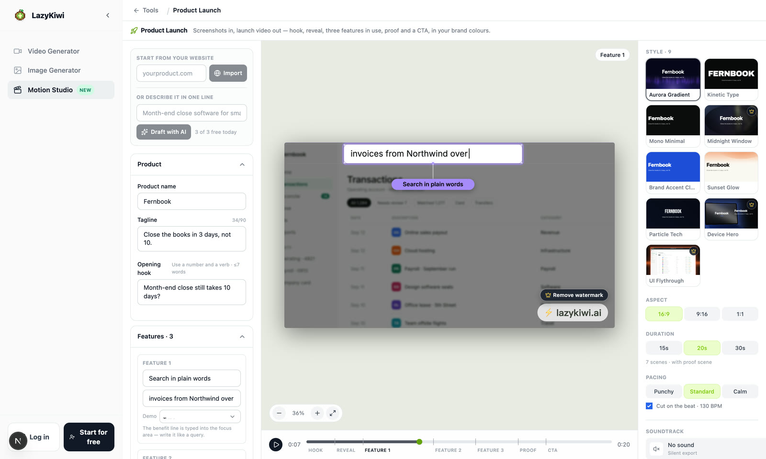The width and height of the screenshot is (766, 459).
Task: Select the Mono Minimal style
Action: [673, 126]
